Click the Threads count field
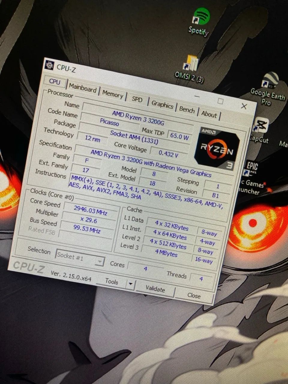 201,279
